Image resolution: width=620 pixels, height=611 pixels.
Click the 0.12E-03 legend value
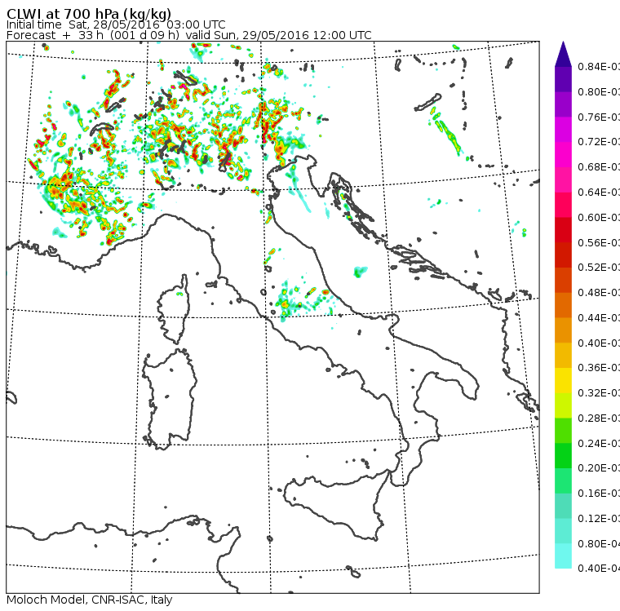coord(598,518)
